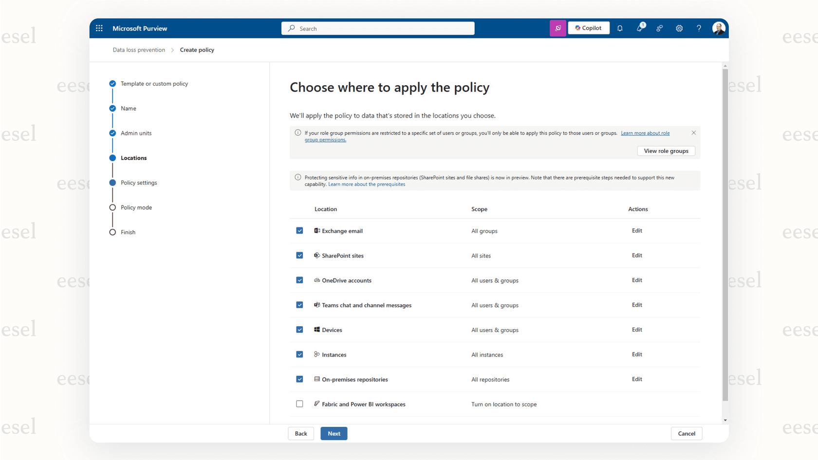818x460 pixels.
Task: Disable the Devices location checkbox
Action: tap(299, 330)
